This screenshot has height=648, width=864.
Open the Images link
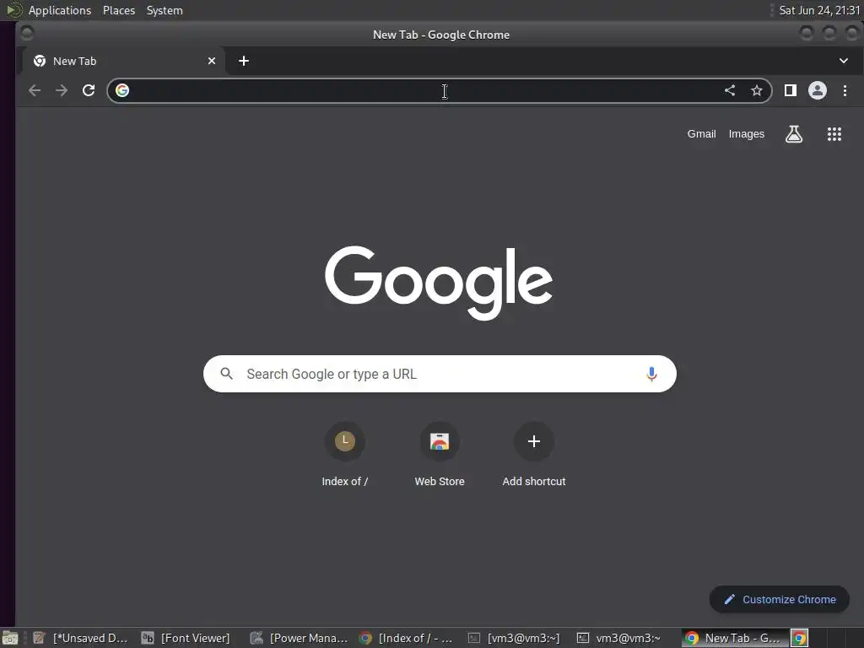[747, 134]
